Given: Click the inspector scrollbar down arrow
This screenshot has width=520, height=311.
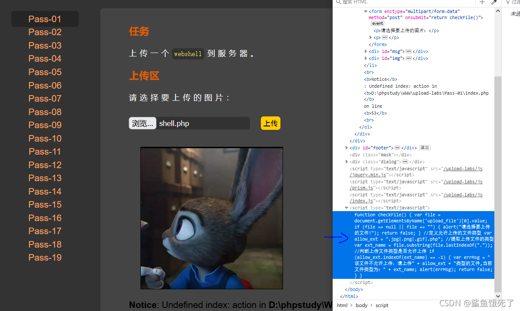Looking at the screenshot, I should [x=498, y=296].
